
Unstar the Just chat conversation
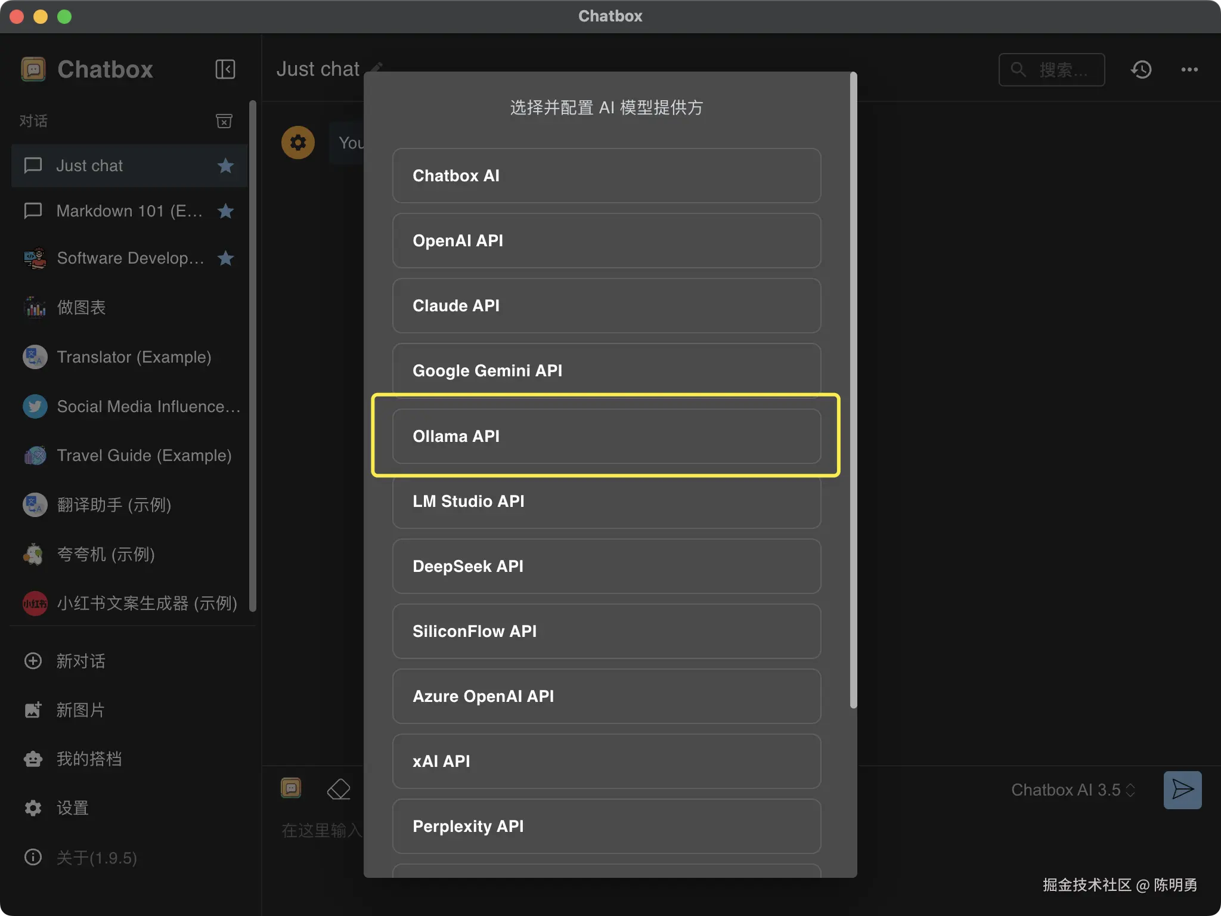(x=225, y=166)
